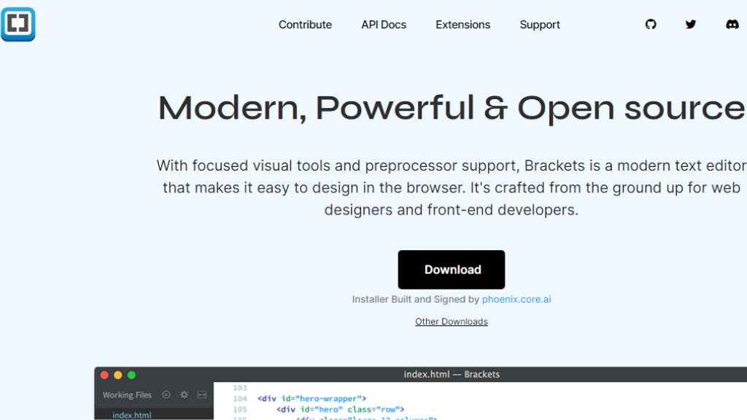The image size is (747, 420).
Task: Click the Working Files label
Action: pos(127,394)
